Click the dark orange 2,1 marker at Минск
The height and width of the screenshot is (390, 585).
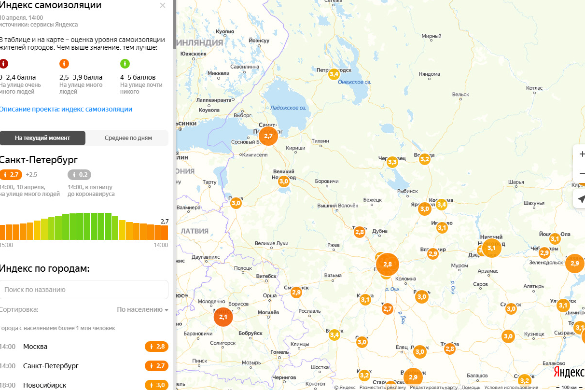(x=223, y=317)
